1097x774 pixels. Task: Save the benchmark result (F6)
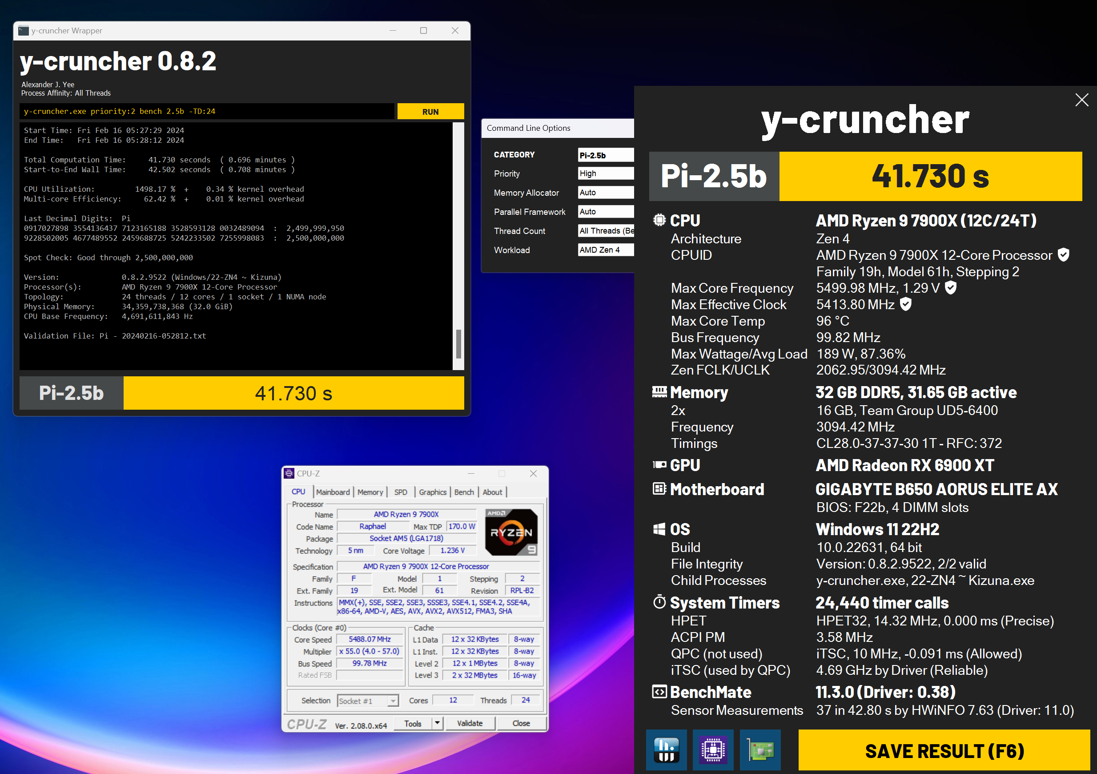click(x=944, y=750)
